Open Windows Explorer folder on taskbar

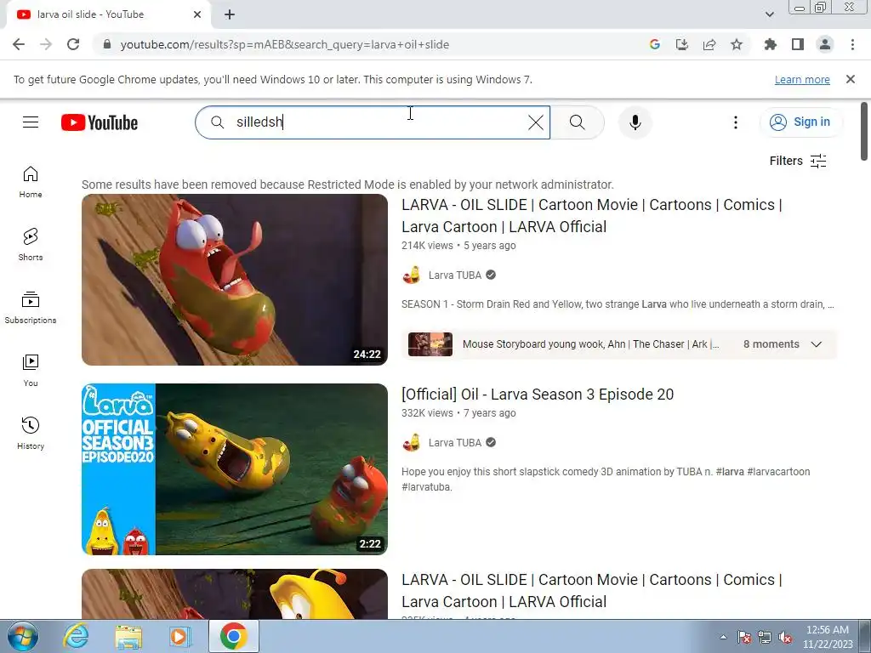pos(128,636)
